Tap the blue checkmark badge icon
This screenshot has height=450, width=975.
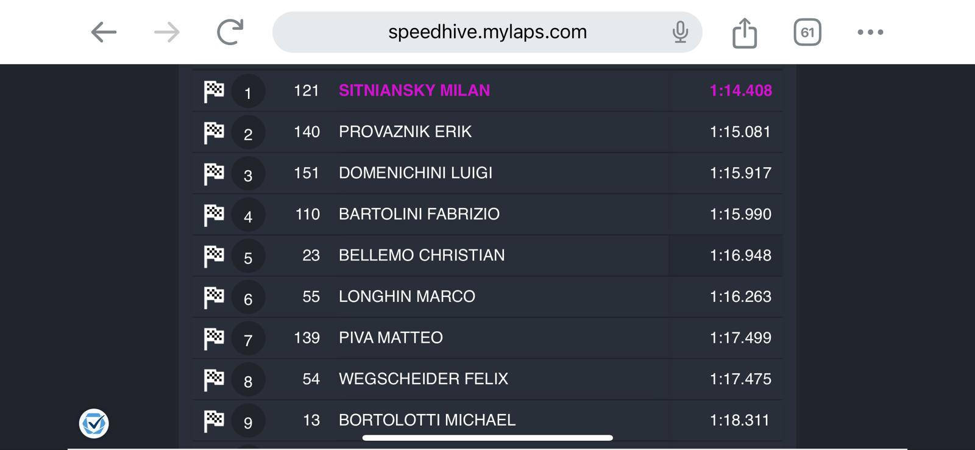[94, 423]
